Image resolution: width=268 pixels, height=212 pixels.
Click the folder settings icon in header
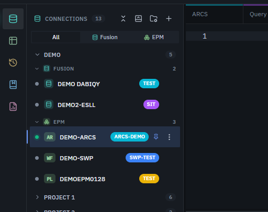153,19
